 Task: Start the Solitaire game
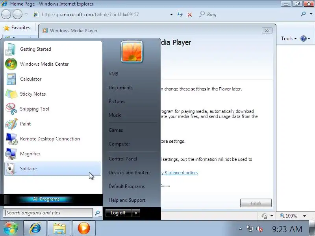click(53, 169)
